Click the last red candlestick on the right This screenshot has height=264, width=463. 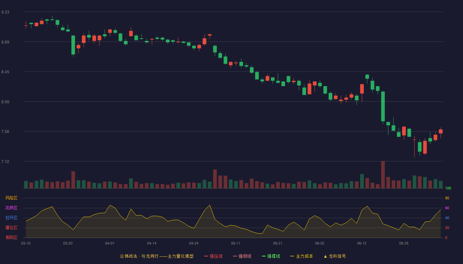pos(441,131)
